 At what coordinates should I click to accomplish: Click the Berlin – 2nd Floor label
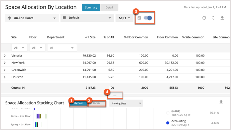point(21,116)
